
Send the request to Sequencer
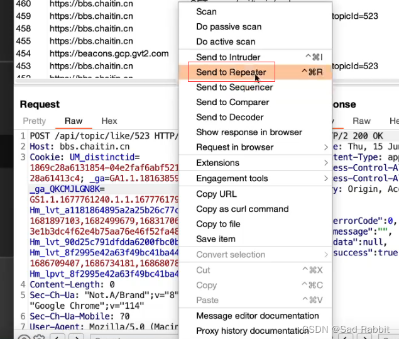pyautogui.click(x=255, y=87)
